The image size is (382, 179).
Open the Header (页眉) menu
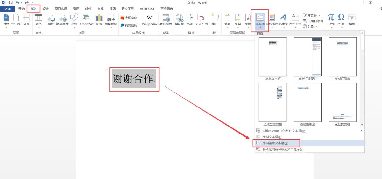pyautogui.click(x=227, y=21)
